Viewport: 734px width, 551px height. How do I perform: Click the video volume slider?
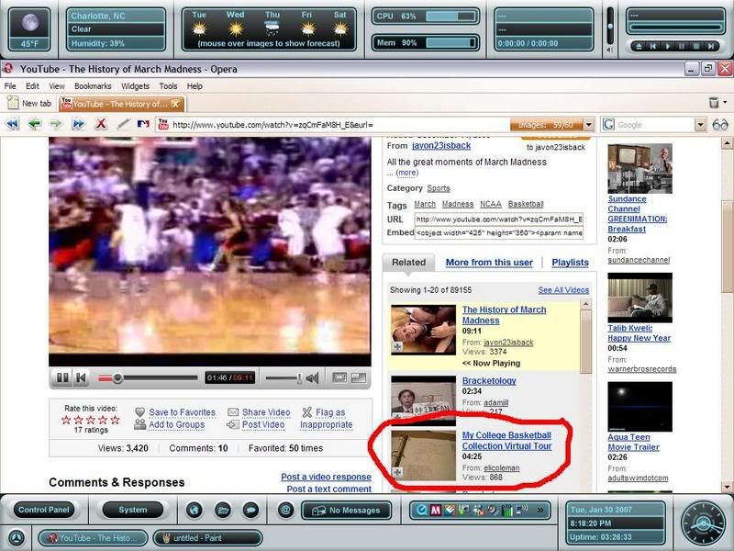coord(284,377)
